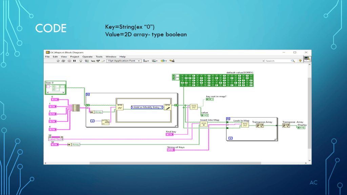Click the Abort Execution toolbar button
Screen dimensions: 347x195
click(69, 61)
